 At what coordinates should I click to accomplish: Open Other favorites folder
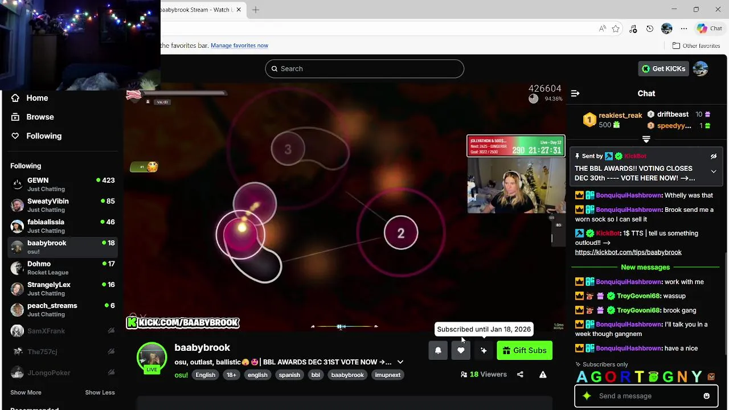coord(696,46)
